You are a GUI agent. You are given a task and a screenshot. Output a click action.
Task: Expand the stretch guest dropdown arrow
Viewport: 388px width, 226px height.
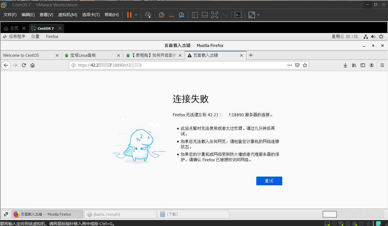pos(258,15)
